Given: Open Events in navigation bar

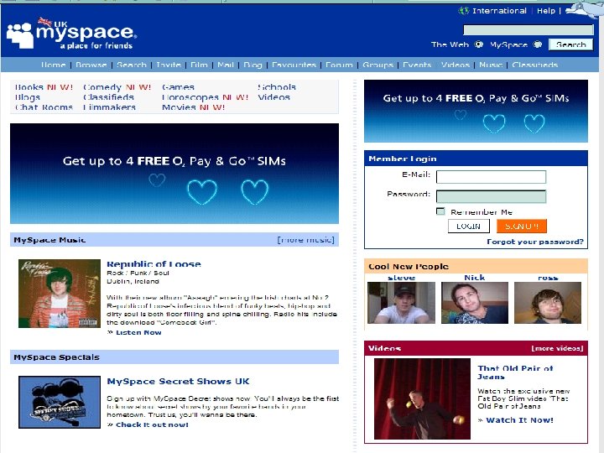Looking at the screenshot, I should tap(417, 65).
